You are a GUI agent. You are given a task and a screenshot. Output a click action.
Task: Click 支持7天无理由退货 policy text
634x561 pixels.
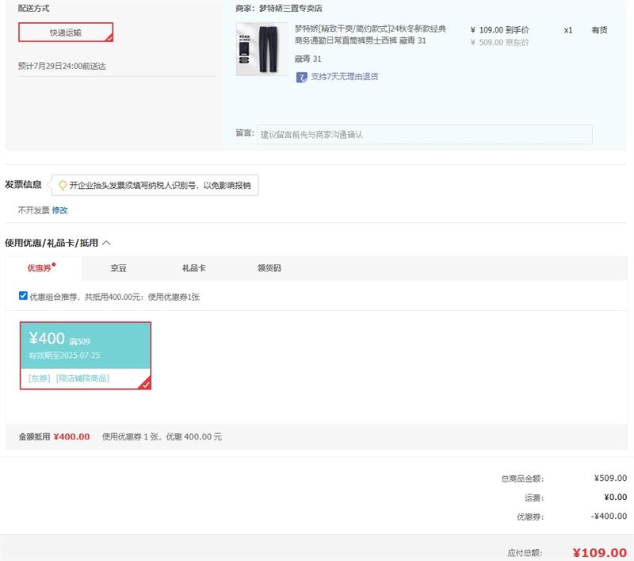point(344,77)
